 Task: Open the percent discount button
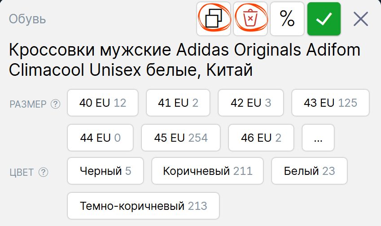pos(287,19)
